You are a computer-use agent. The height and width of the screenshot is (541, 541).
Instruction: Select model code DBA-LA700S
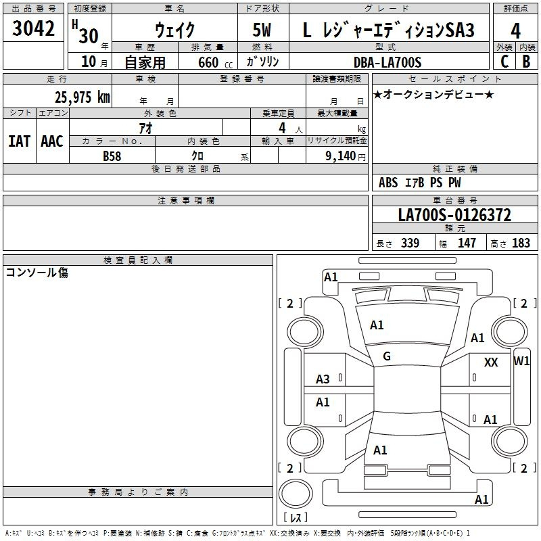coord(387,62)
